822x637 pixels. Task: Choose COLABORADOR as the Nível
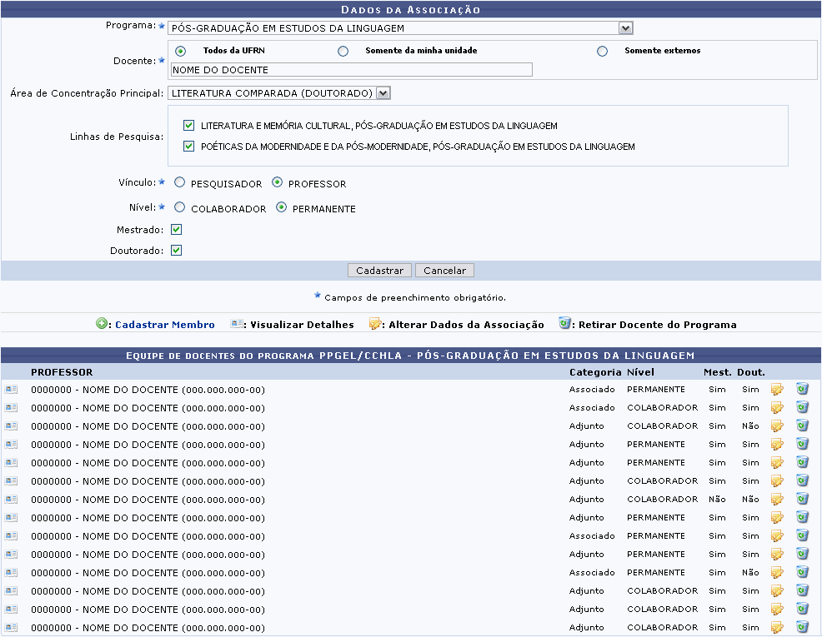point(180,208)
